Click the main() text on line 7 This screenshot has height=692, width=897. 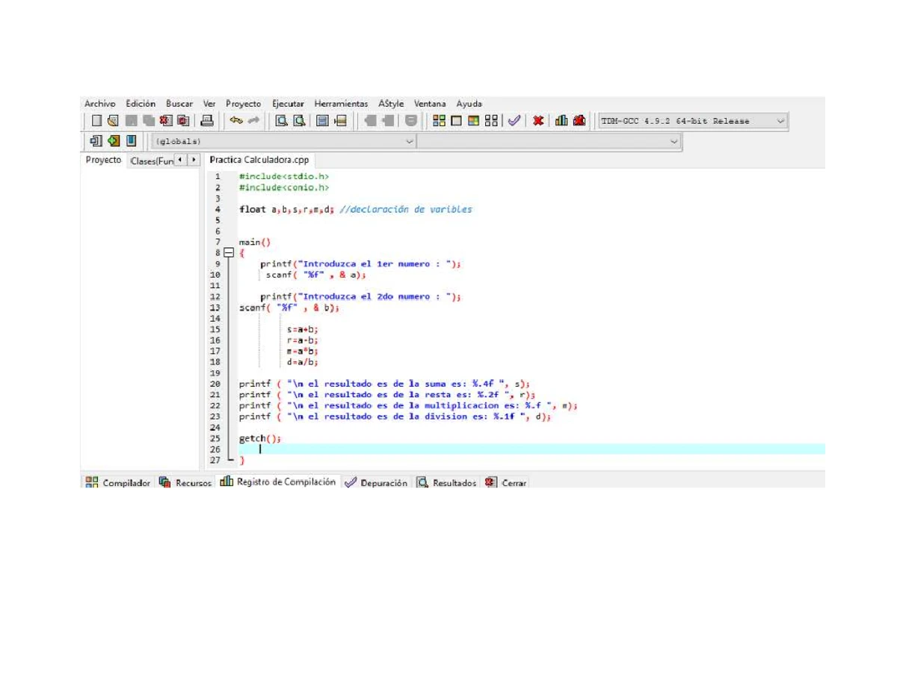254,242
